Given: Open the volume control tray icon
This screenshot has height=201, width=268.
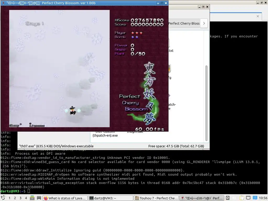Looking at the screenshot, I should 234,198.
